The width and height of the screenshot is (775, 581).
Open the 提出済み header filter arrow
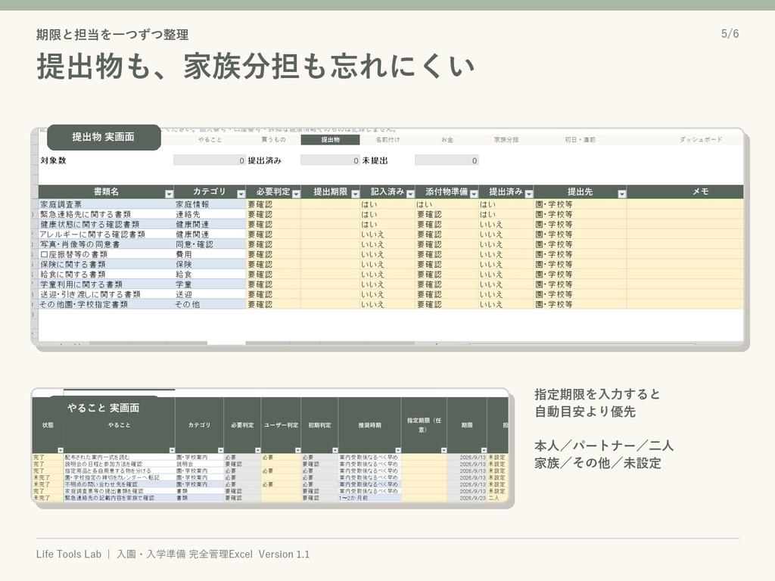pos(529,194)
